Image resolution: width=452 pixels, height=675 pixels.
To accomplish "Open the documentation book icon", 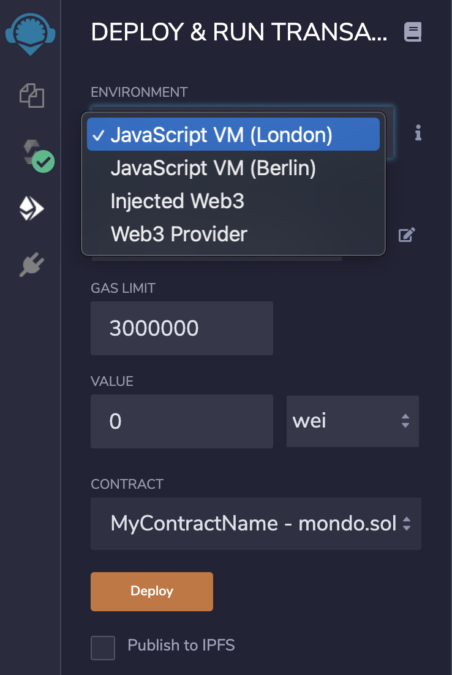I will (412, 32).
